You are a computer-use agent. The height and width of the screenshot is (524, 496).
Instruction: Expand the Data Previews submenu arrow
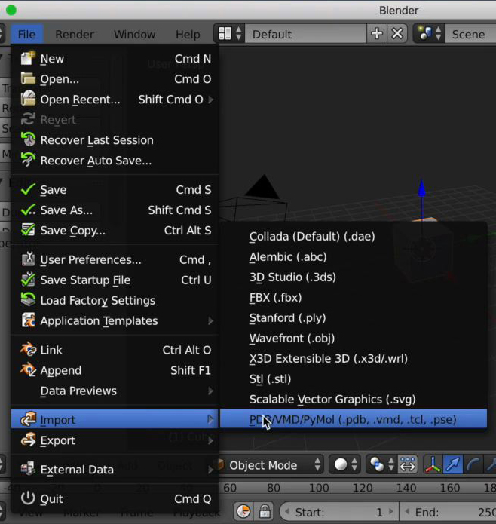coord(210,391)
